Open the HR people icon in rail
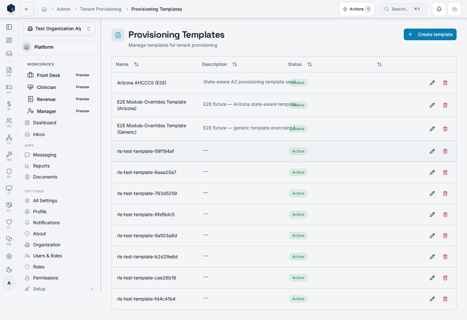Viewport: 467px width, 320px height. click(9, 122)
